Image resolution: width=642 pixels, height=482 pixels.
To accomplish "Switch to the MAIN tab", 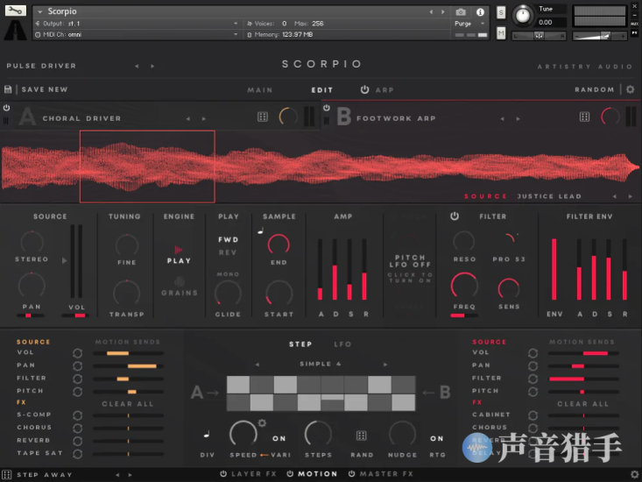I will coord(260,90).
